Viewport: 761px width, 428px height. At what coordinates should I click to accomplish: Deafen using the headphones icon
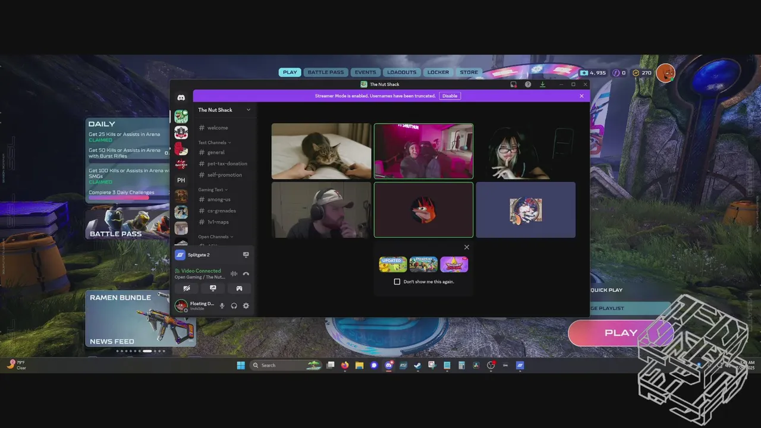point(234,306)
